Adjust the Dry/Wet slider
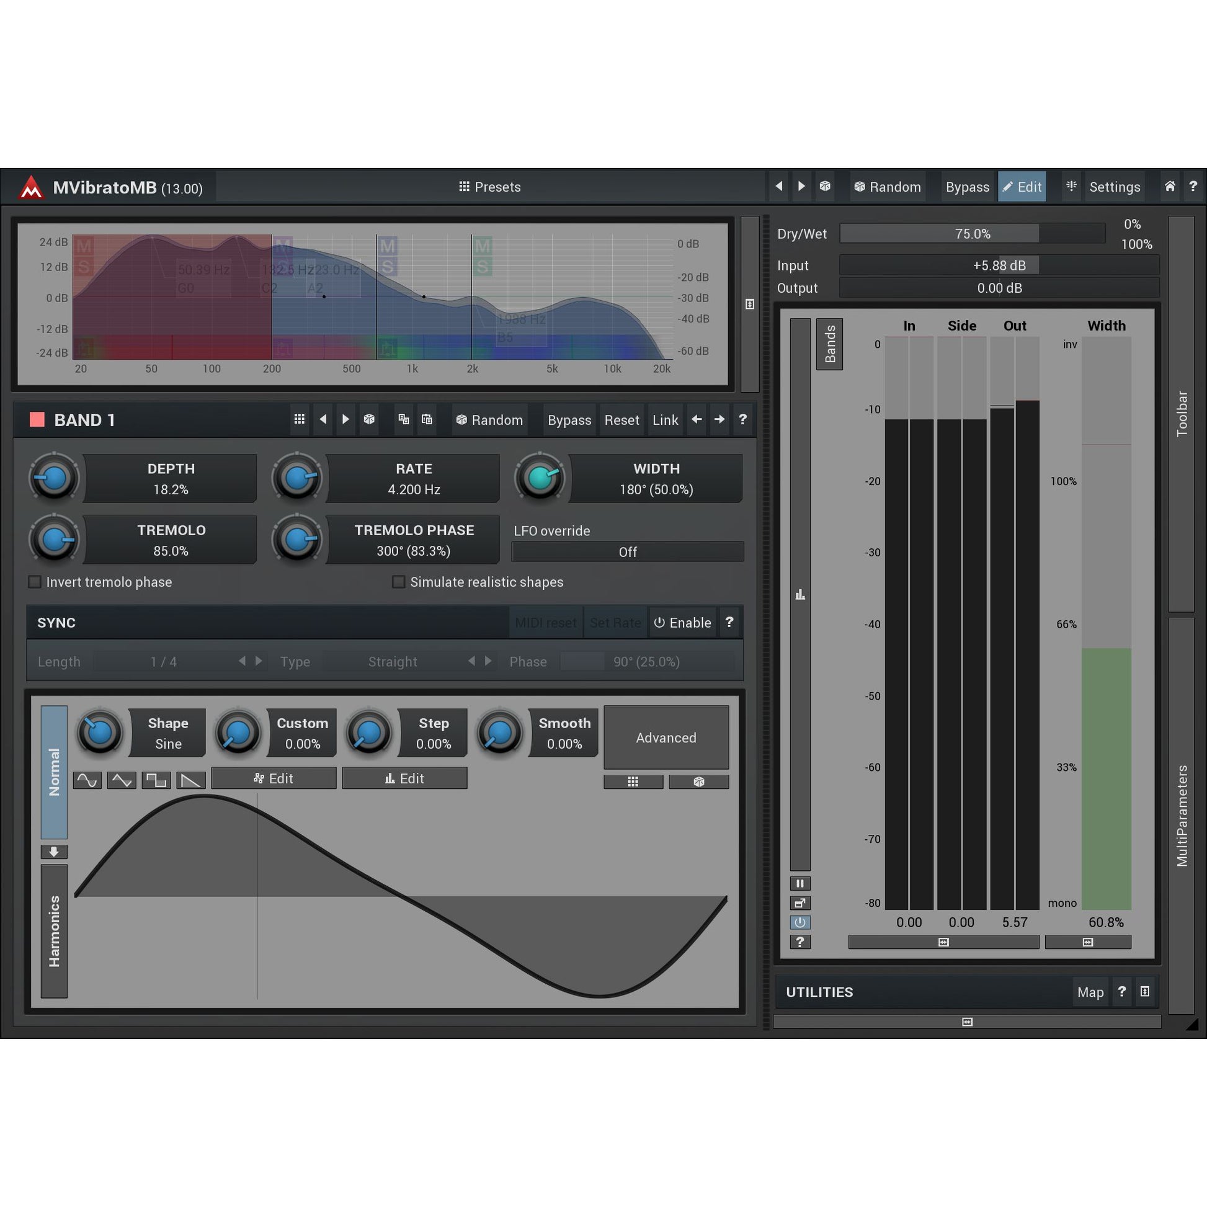Image resolution: width=1207 pixels, height=1207 pixels. point(972,234)
